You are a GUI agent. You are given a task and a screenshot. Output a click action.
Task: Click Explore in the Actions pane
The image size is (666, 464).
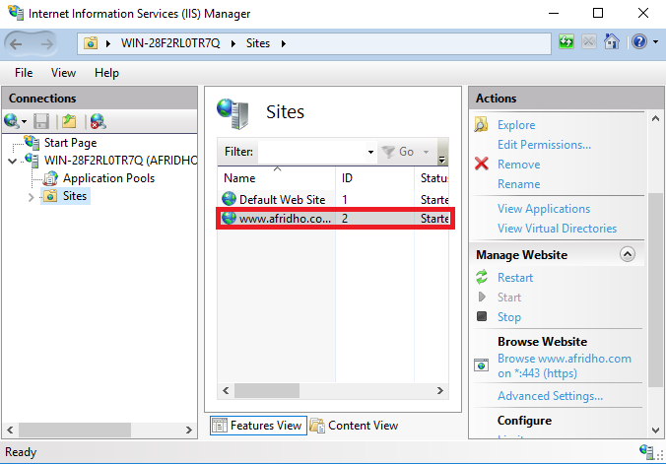pos(516,125)
